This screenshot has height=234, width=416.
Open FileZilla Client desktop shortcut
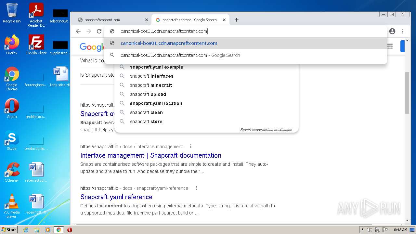[x=36, y=45]
